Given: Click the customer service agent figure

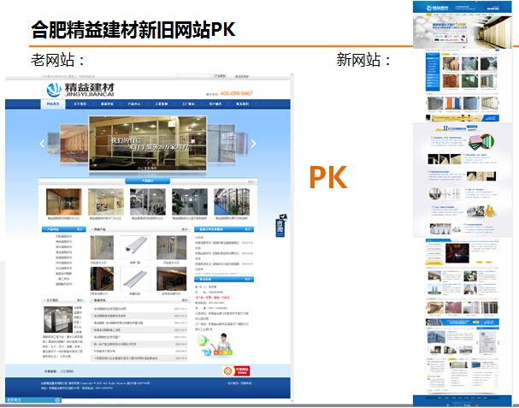Looking at the screenshot, I should (222, 343).
